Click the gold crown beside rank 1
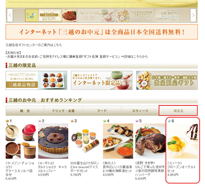This screenshot has height=186, width=205. (x=7, y=121)
